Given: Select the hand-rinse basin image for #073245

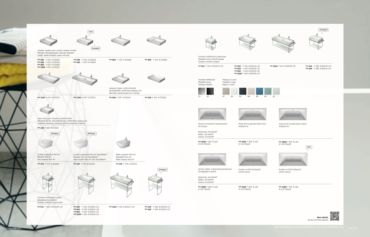Looking at the screenshot, I should 47,110.
